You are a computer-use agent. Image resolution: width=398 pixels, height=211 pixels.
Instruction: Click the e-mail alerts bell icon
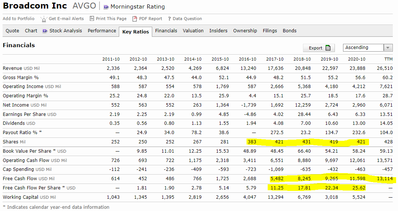(44, 19)
